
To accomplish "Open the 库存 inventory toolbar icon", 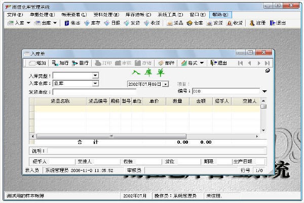I will point(92,23).
